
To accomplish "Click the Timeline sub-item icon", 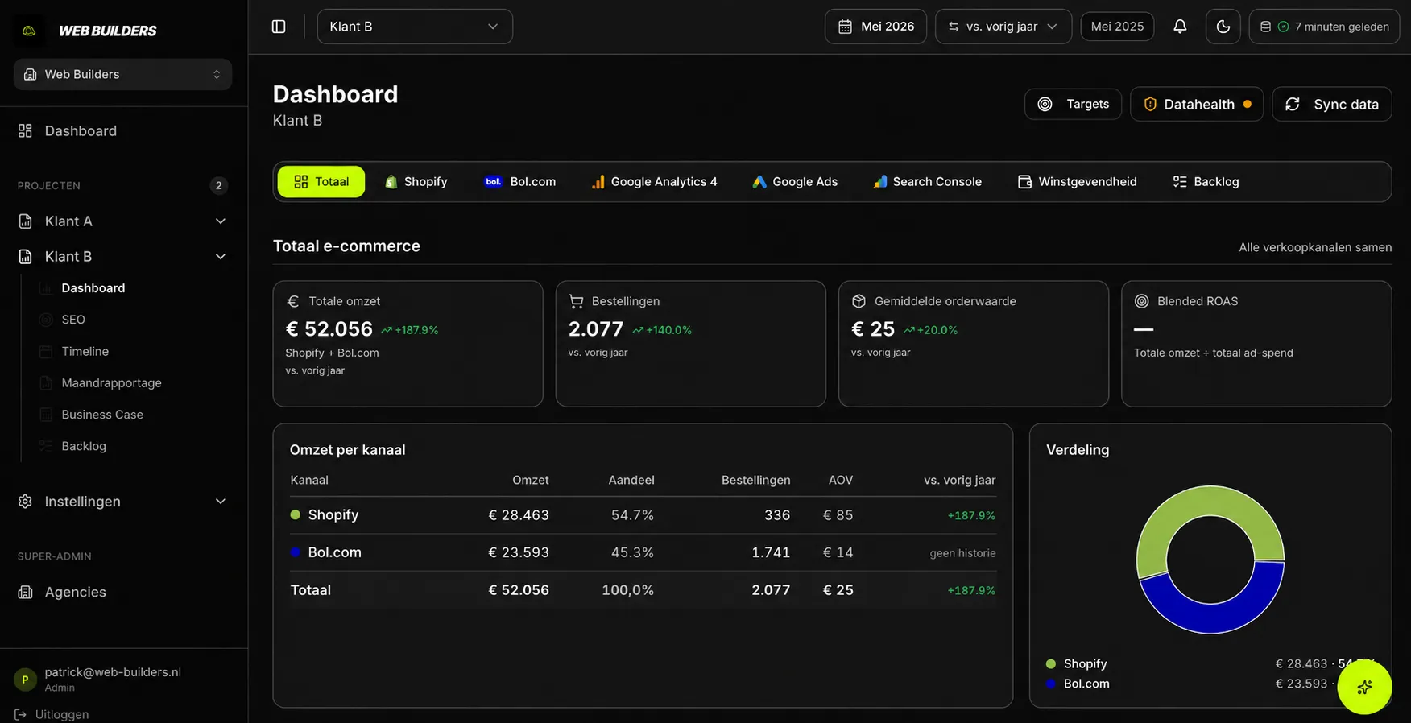I will tap(46, 351).
